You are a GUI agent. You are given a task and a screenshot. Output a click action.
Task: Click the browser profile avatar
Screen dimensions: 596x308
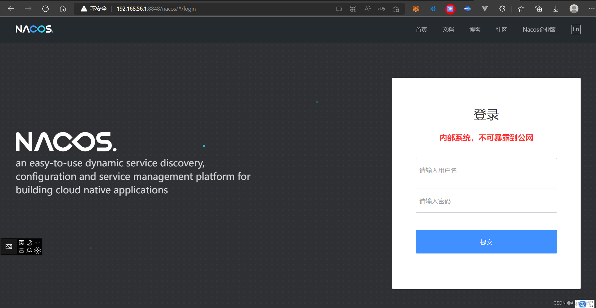(574, 9)
